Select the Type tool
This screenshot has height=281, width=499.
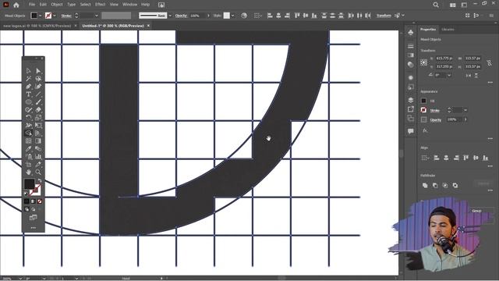(x=28, y=94)
